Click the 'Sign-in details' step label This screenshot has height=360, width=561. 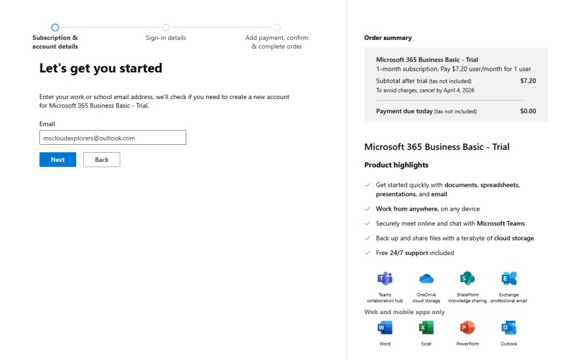click(165, 37)
